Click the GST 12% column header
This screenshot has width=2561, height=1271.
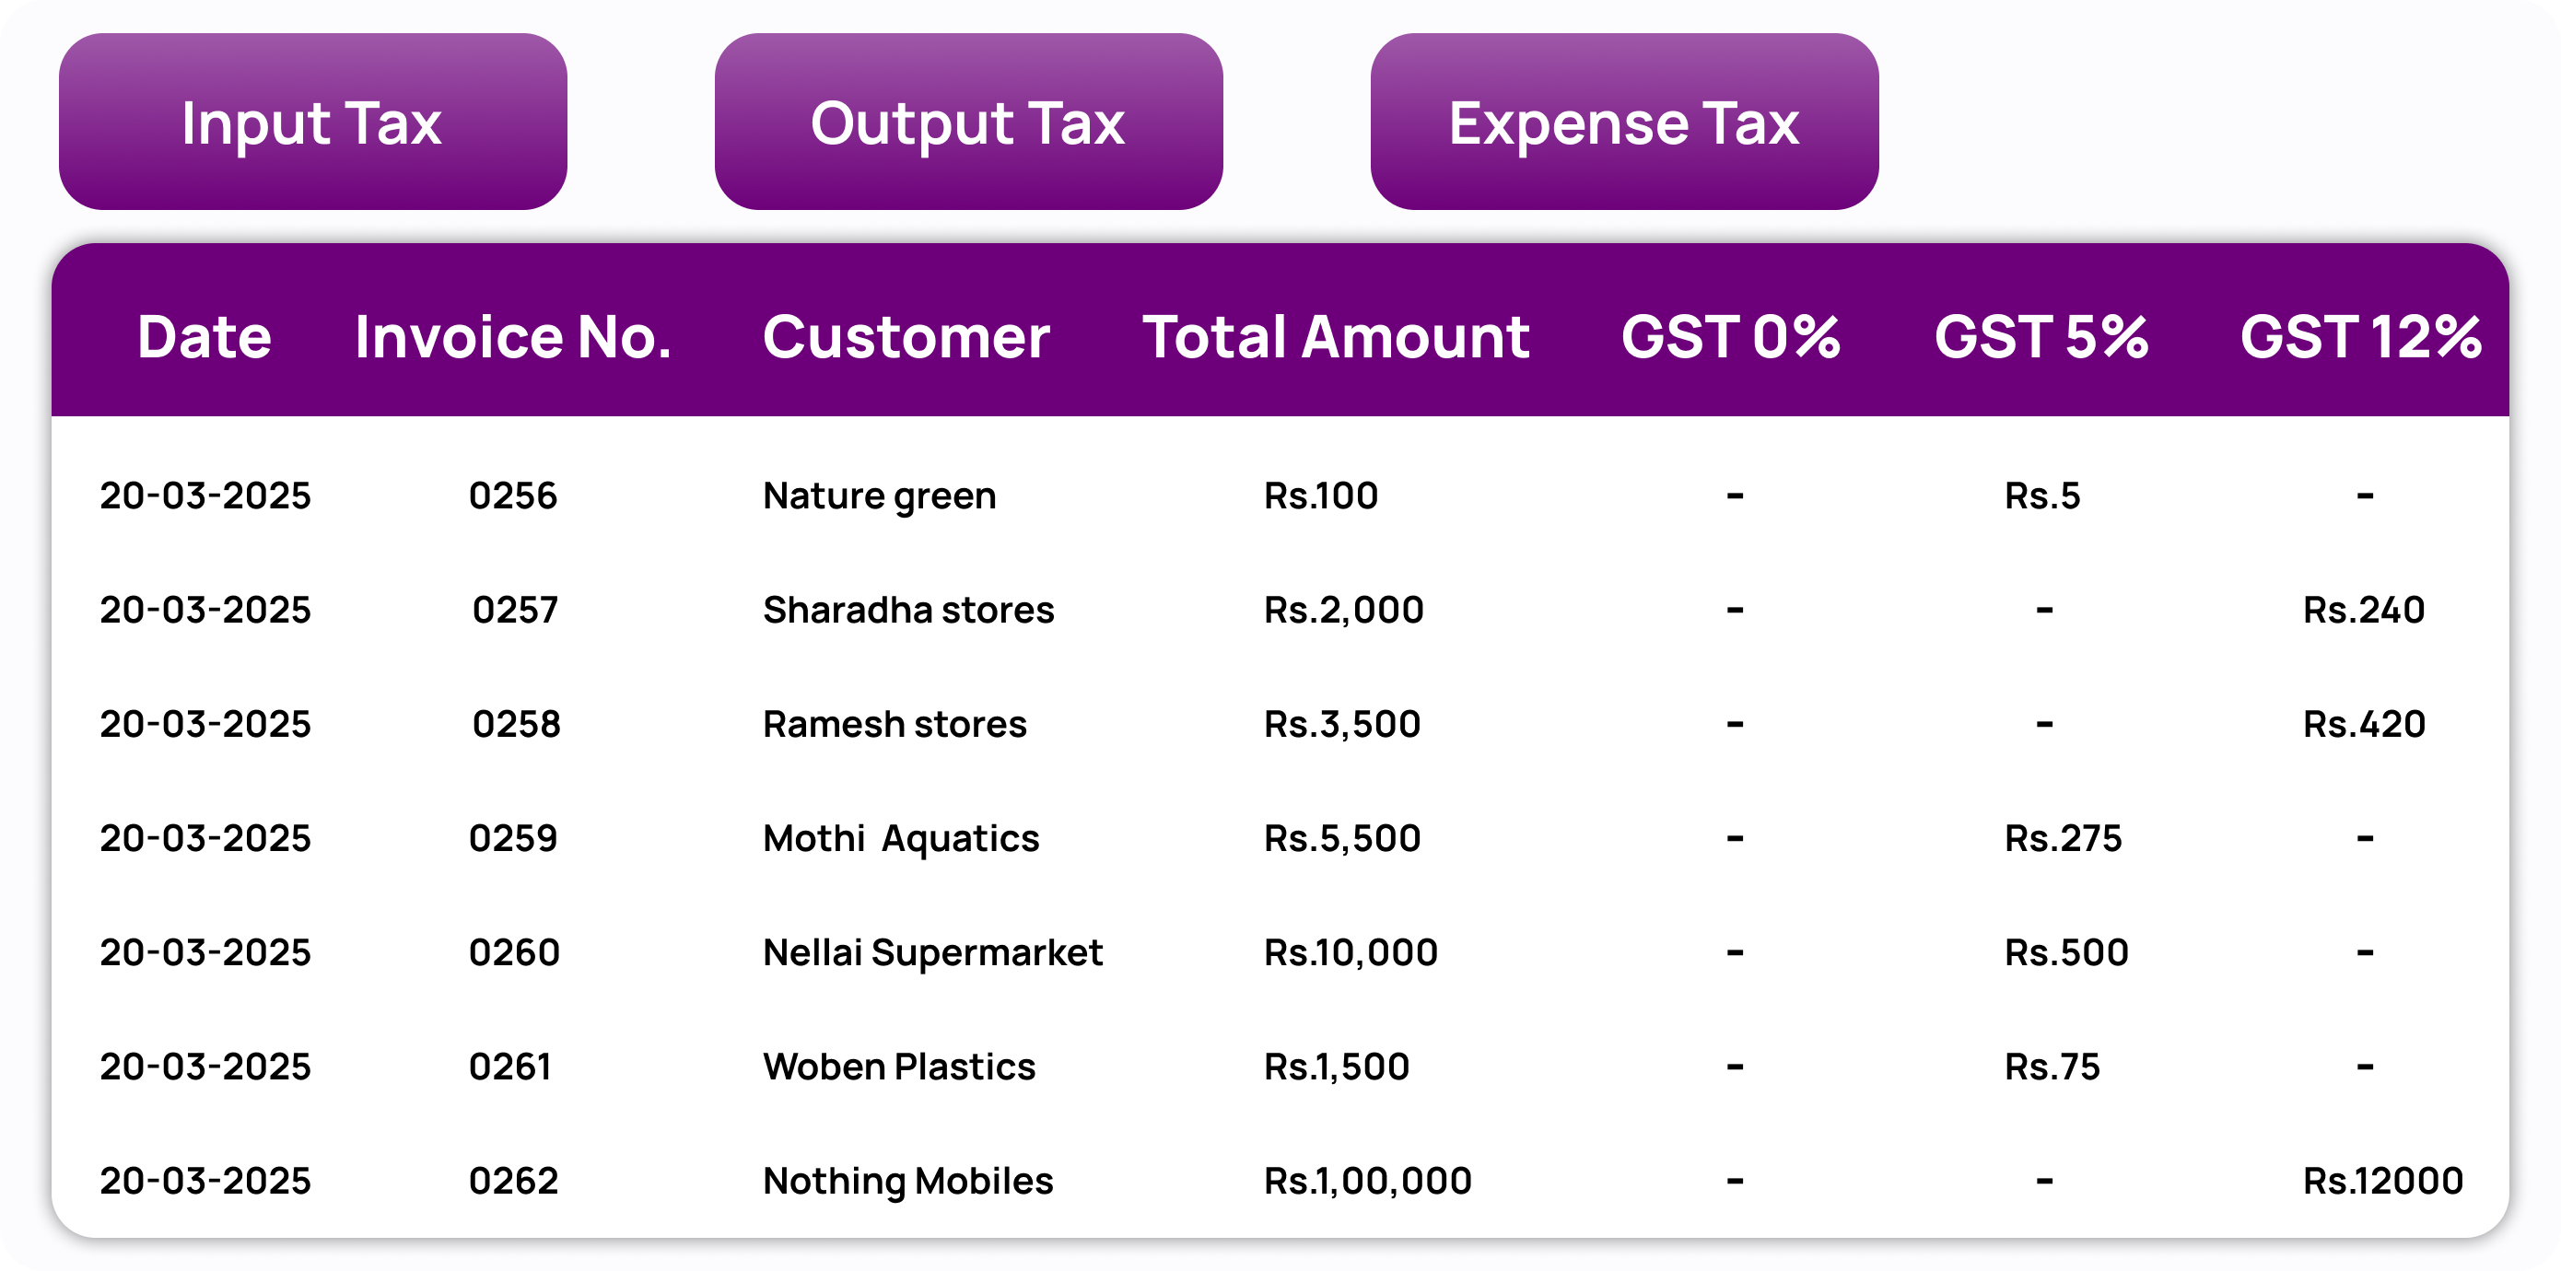click(2360, 337)
